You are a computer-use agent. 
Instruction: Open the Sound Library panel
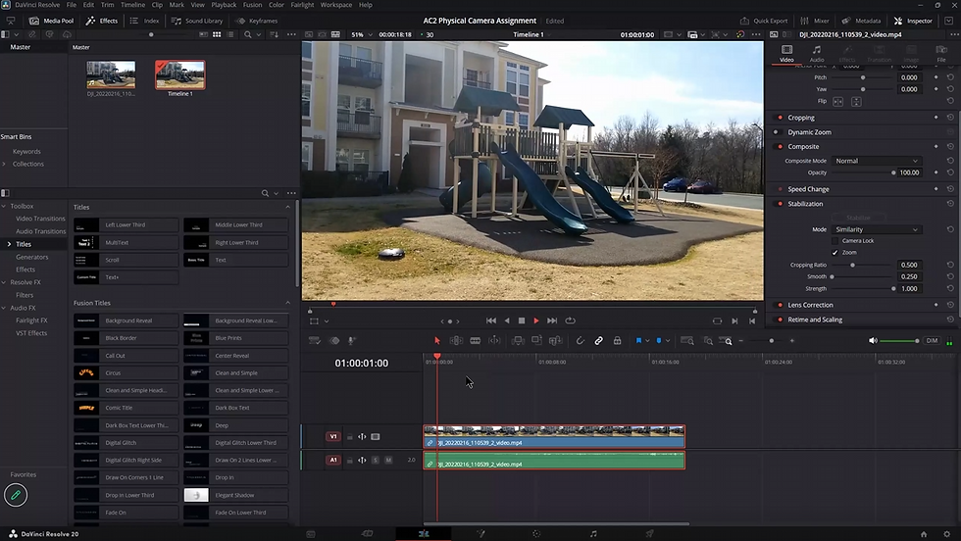(197, 21)
